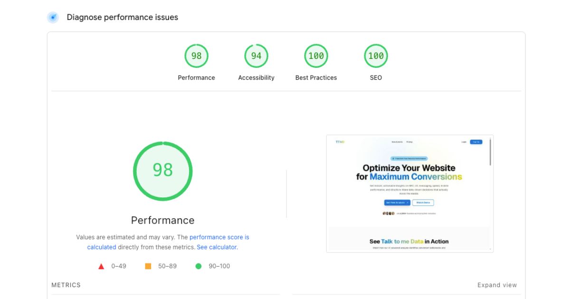Click the green circle 90–100 legend icon

(x=199, y=266)
